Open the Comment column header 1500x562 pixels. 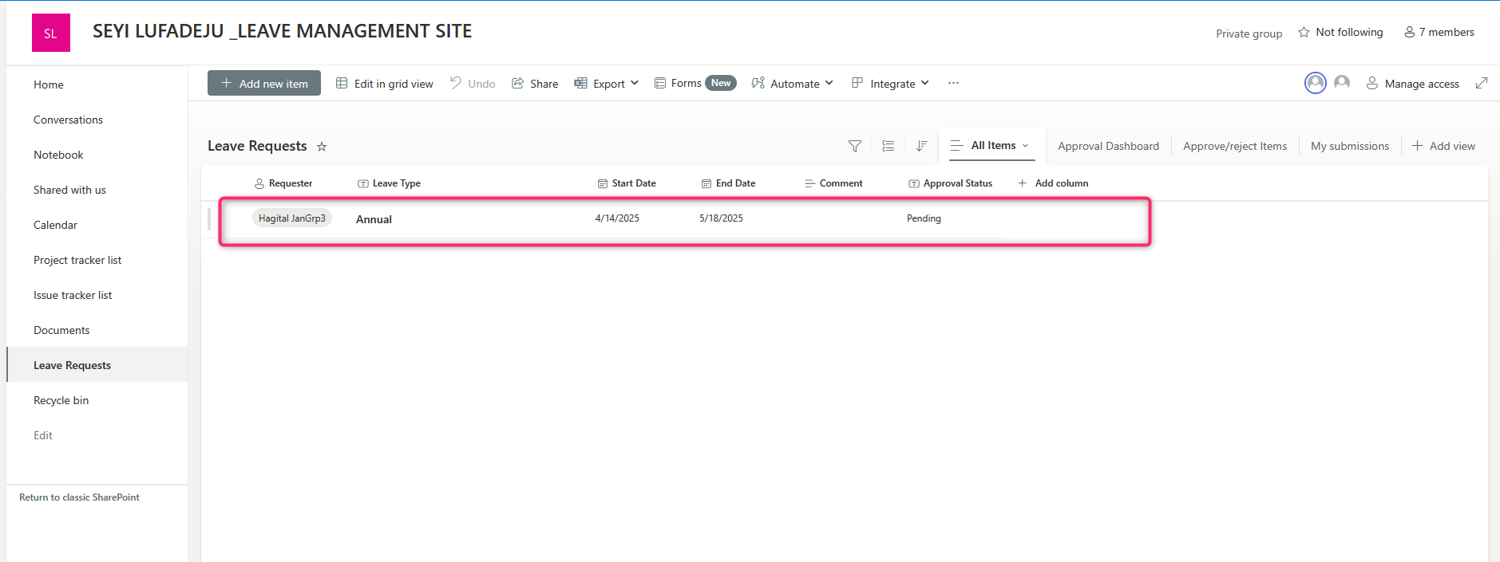(x=833, y=183)
